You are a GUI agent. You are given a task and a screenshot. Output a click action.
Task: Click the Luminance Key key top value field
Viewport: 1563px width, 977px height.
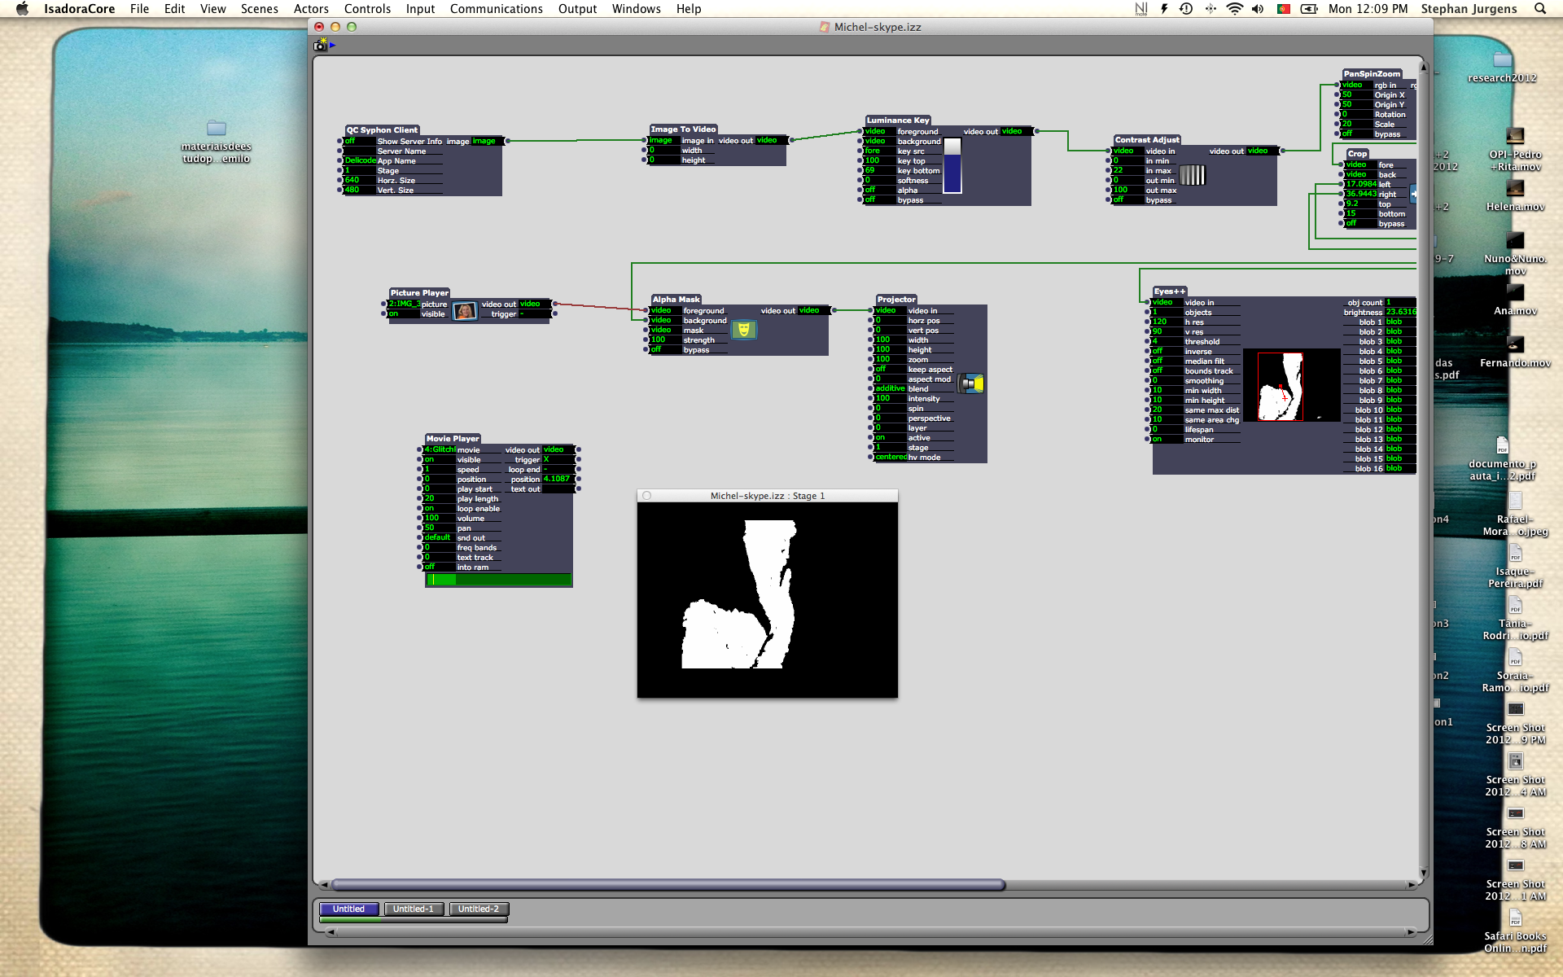pyautogui.click(x=878, y=160)
